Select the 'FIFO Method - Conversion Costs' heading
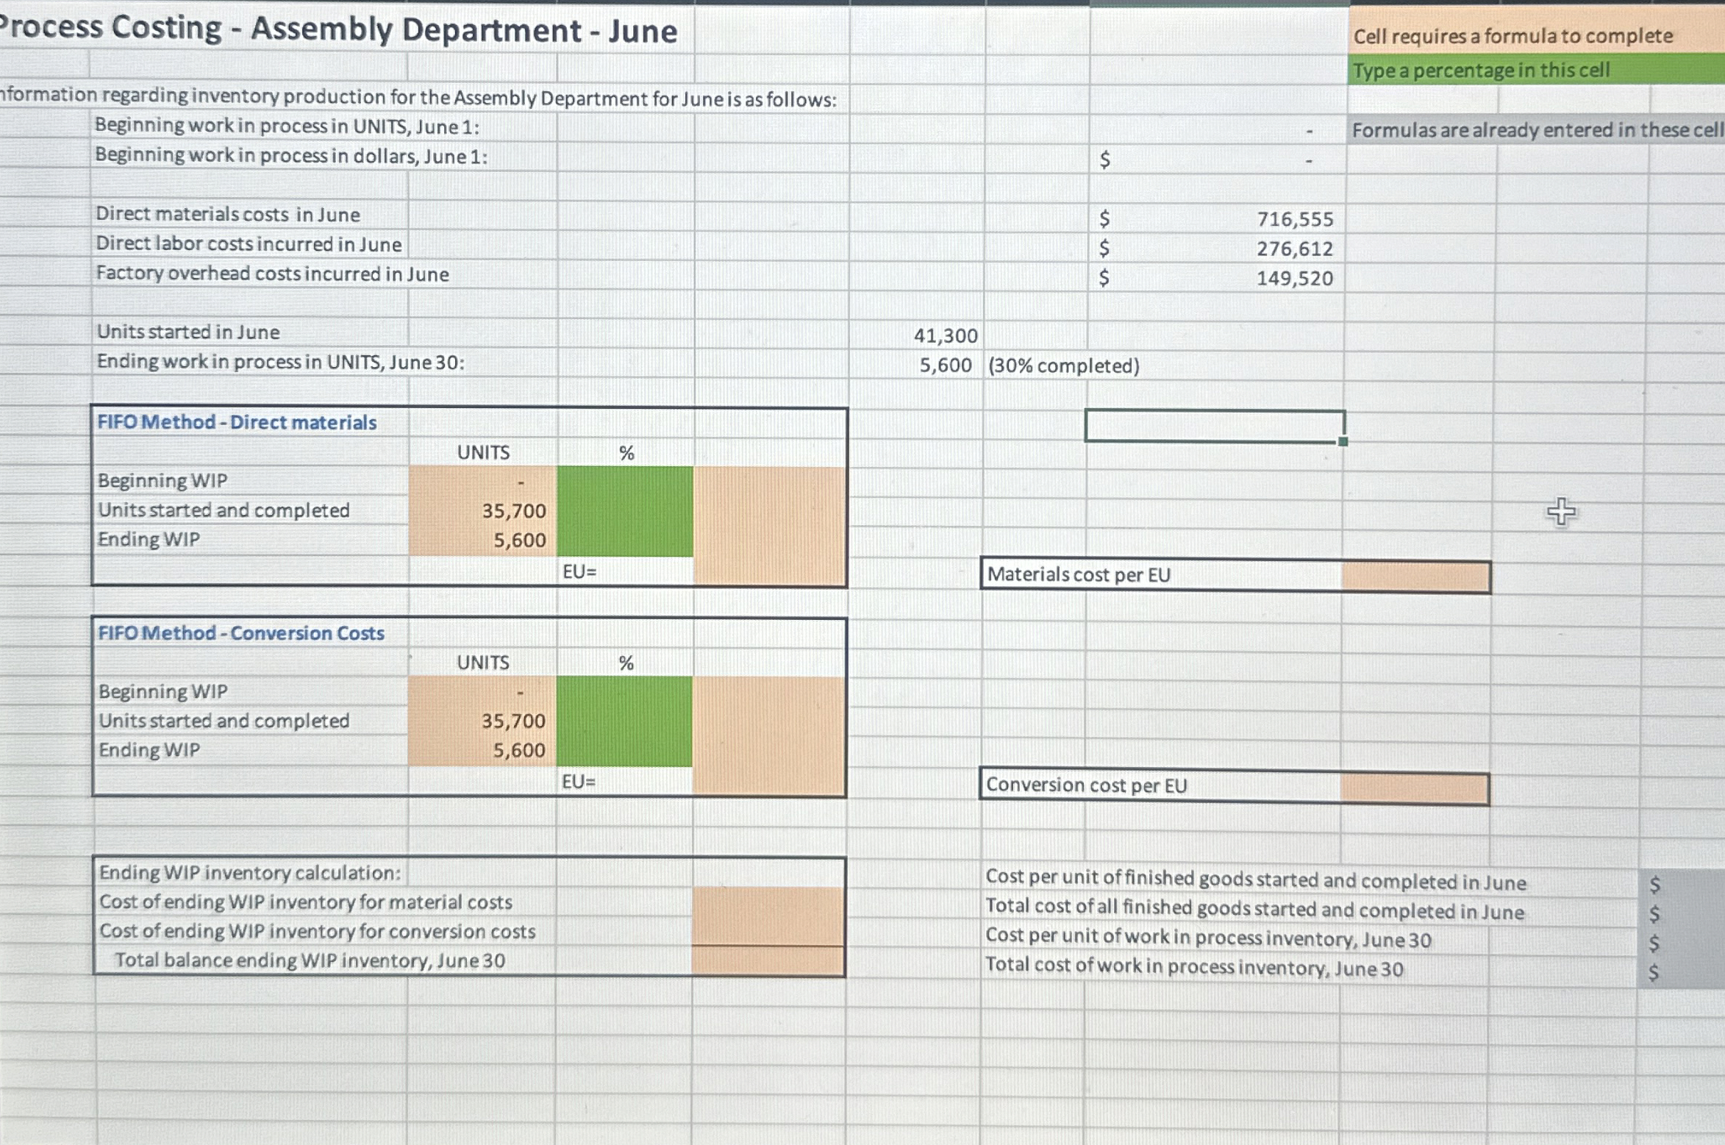Screen dimensions: 1725x1145 pos(241,633)
